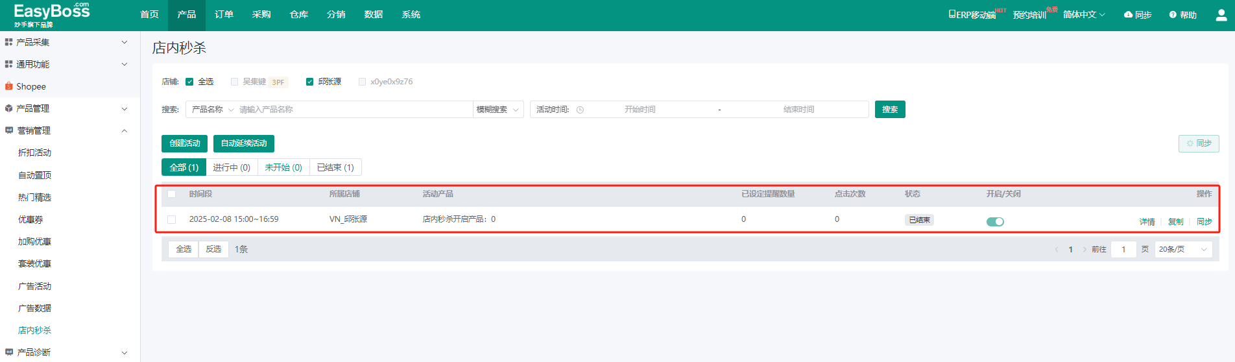Viewport: 1235px width, 362px height.
Task: Click the 开始时间 date field
Action: tap(640, 110)
